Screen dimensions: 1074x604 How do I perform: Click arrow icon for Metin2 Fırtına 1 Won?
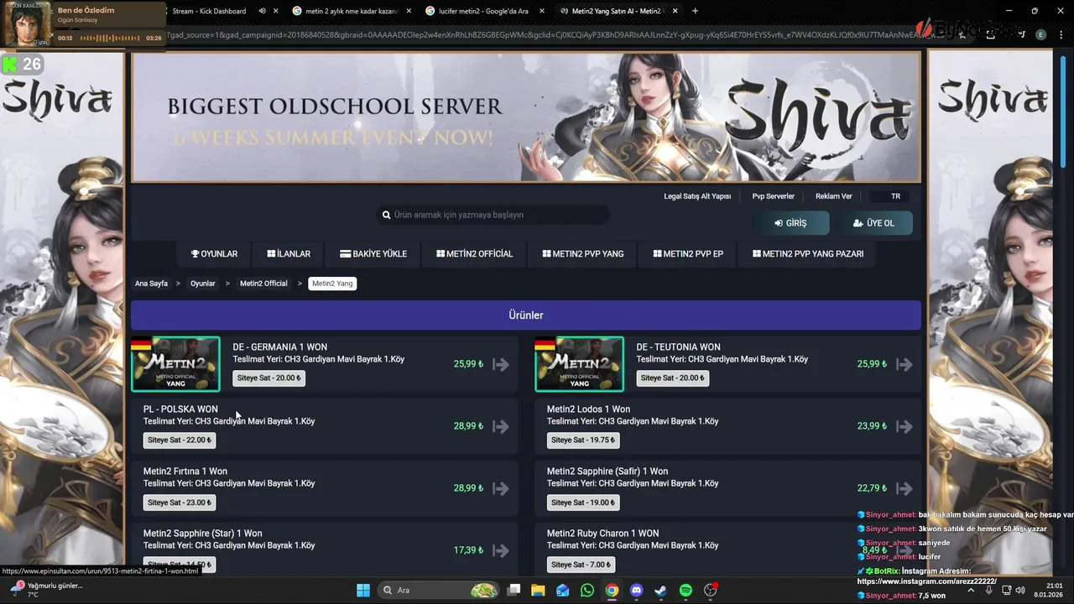(x=501, y=488)
